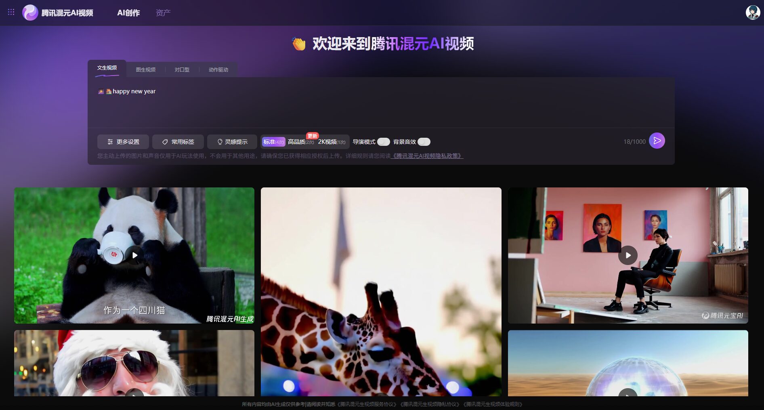Open the 常用标签 tag list

[x=178, y=142]
